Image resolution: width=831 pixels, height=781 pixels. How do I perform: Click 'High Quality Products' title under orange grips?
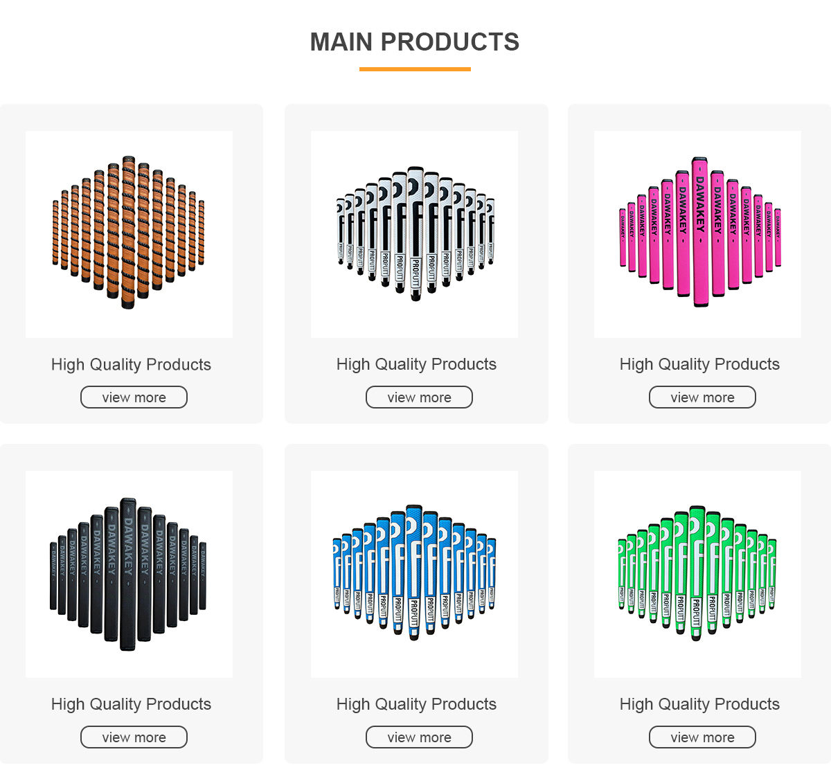click(131, 365)
